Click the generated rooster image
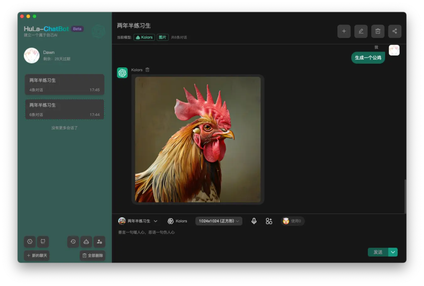 [x=198, y=140]
